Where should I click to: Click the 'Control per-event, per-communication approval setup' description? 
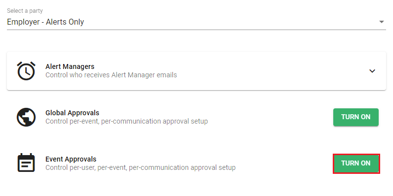[126, 122]
